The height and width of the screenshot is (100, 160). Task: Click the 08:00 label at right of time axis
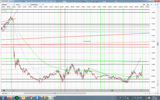(142, 7)
